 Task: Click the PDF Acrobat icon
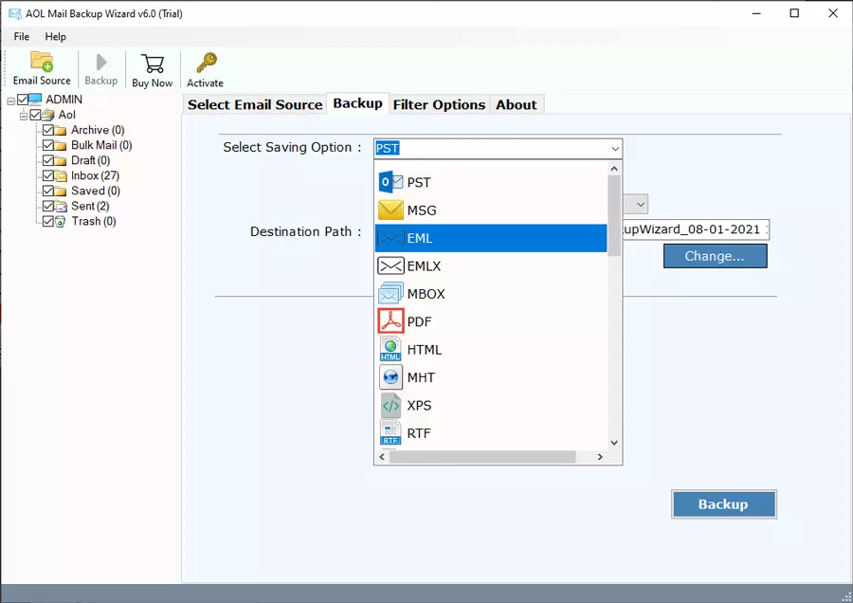coord(390,321)
